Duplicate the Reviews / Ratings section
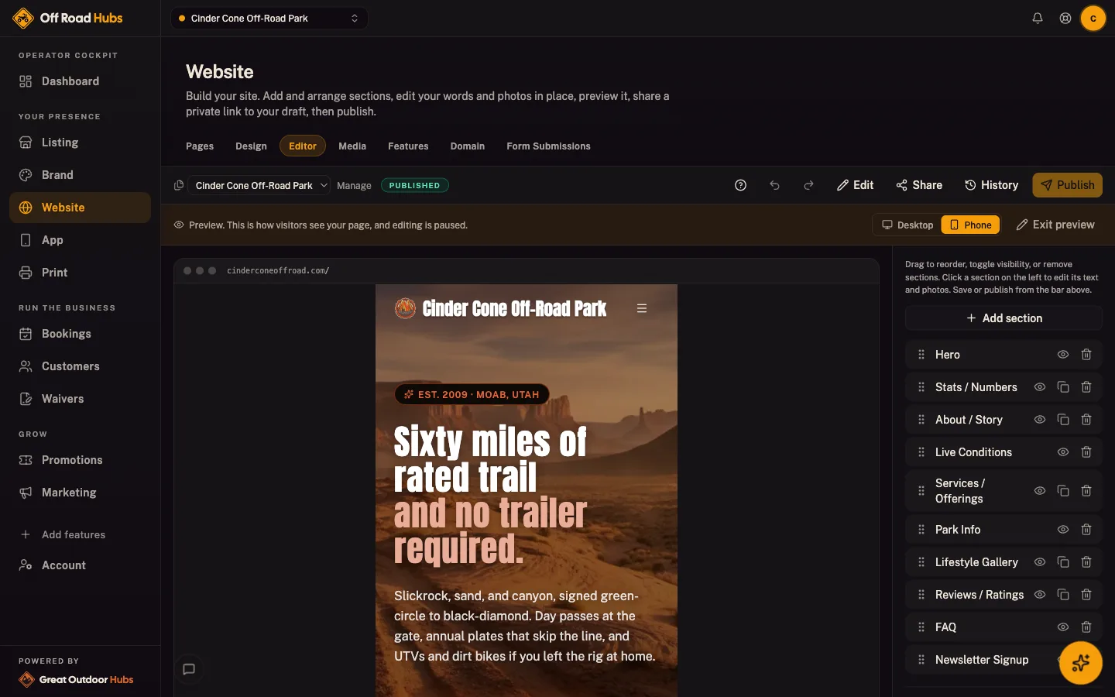1115x697 pixels. [1063, 595]
